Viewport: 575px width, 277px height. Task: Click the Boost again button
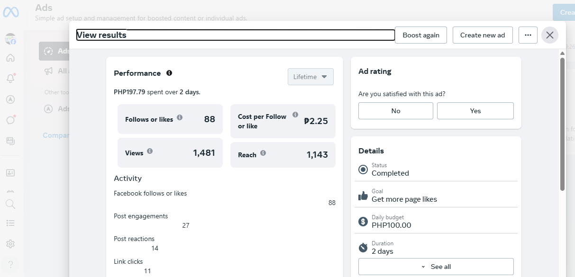[421, 35]
